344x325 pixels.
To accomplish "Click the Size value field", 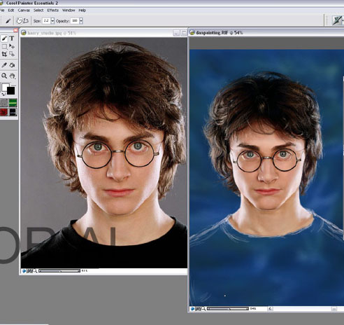I will click(x=46, y=21).
